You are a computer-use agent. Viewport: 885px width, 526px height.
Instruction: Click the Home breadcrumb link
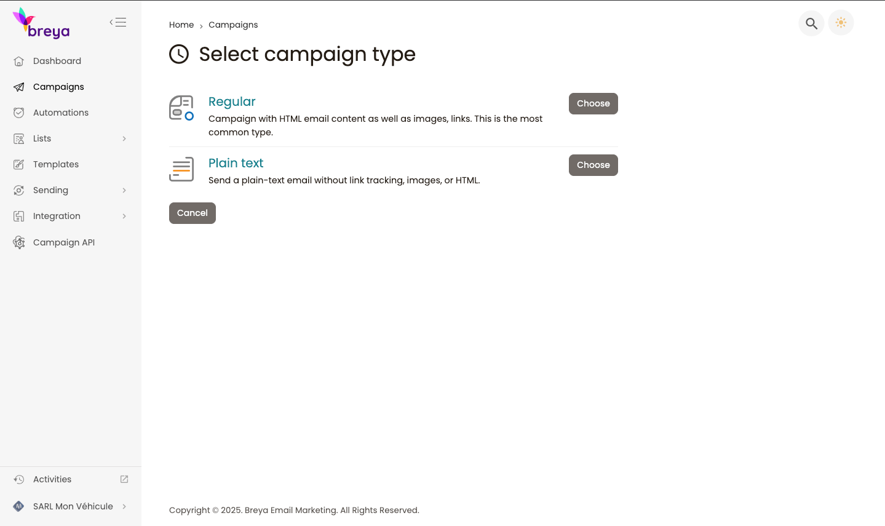click(181, 25)
